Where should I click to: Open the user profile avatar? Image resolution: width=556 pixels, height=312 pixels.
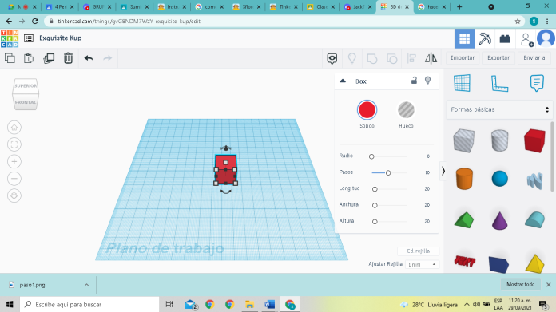pos(546,38)
